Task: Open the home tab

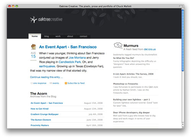Action: tap(35, 36)
